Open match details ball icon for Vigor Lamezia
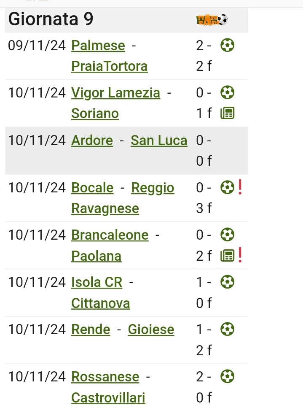Viewport: 303px width, 408px height. tap(228, 92)
